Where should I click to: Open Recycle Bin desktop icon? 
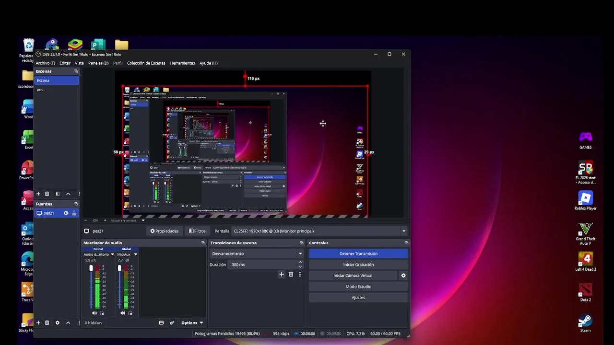[29, 50]
